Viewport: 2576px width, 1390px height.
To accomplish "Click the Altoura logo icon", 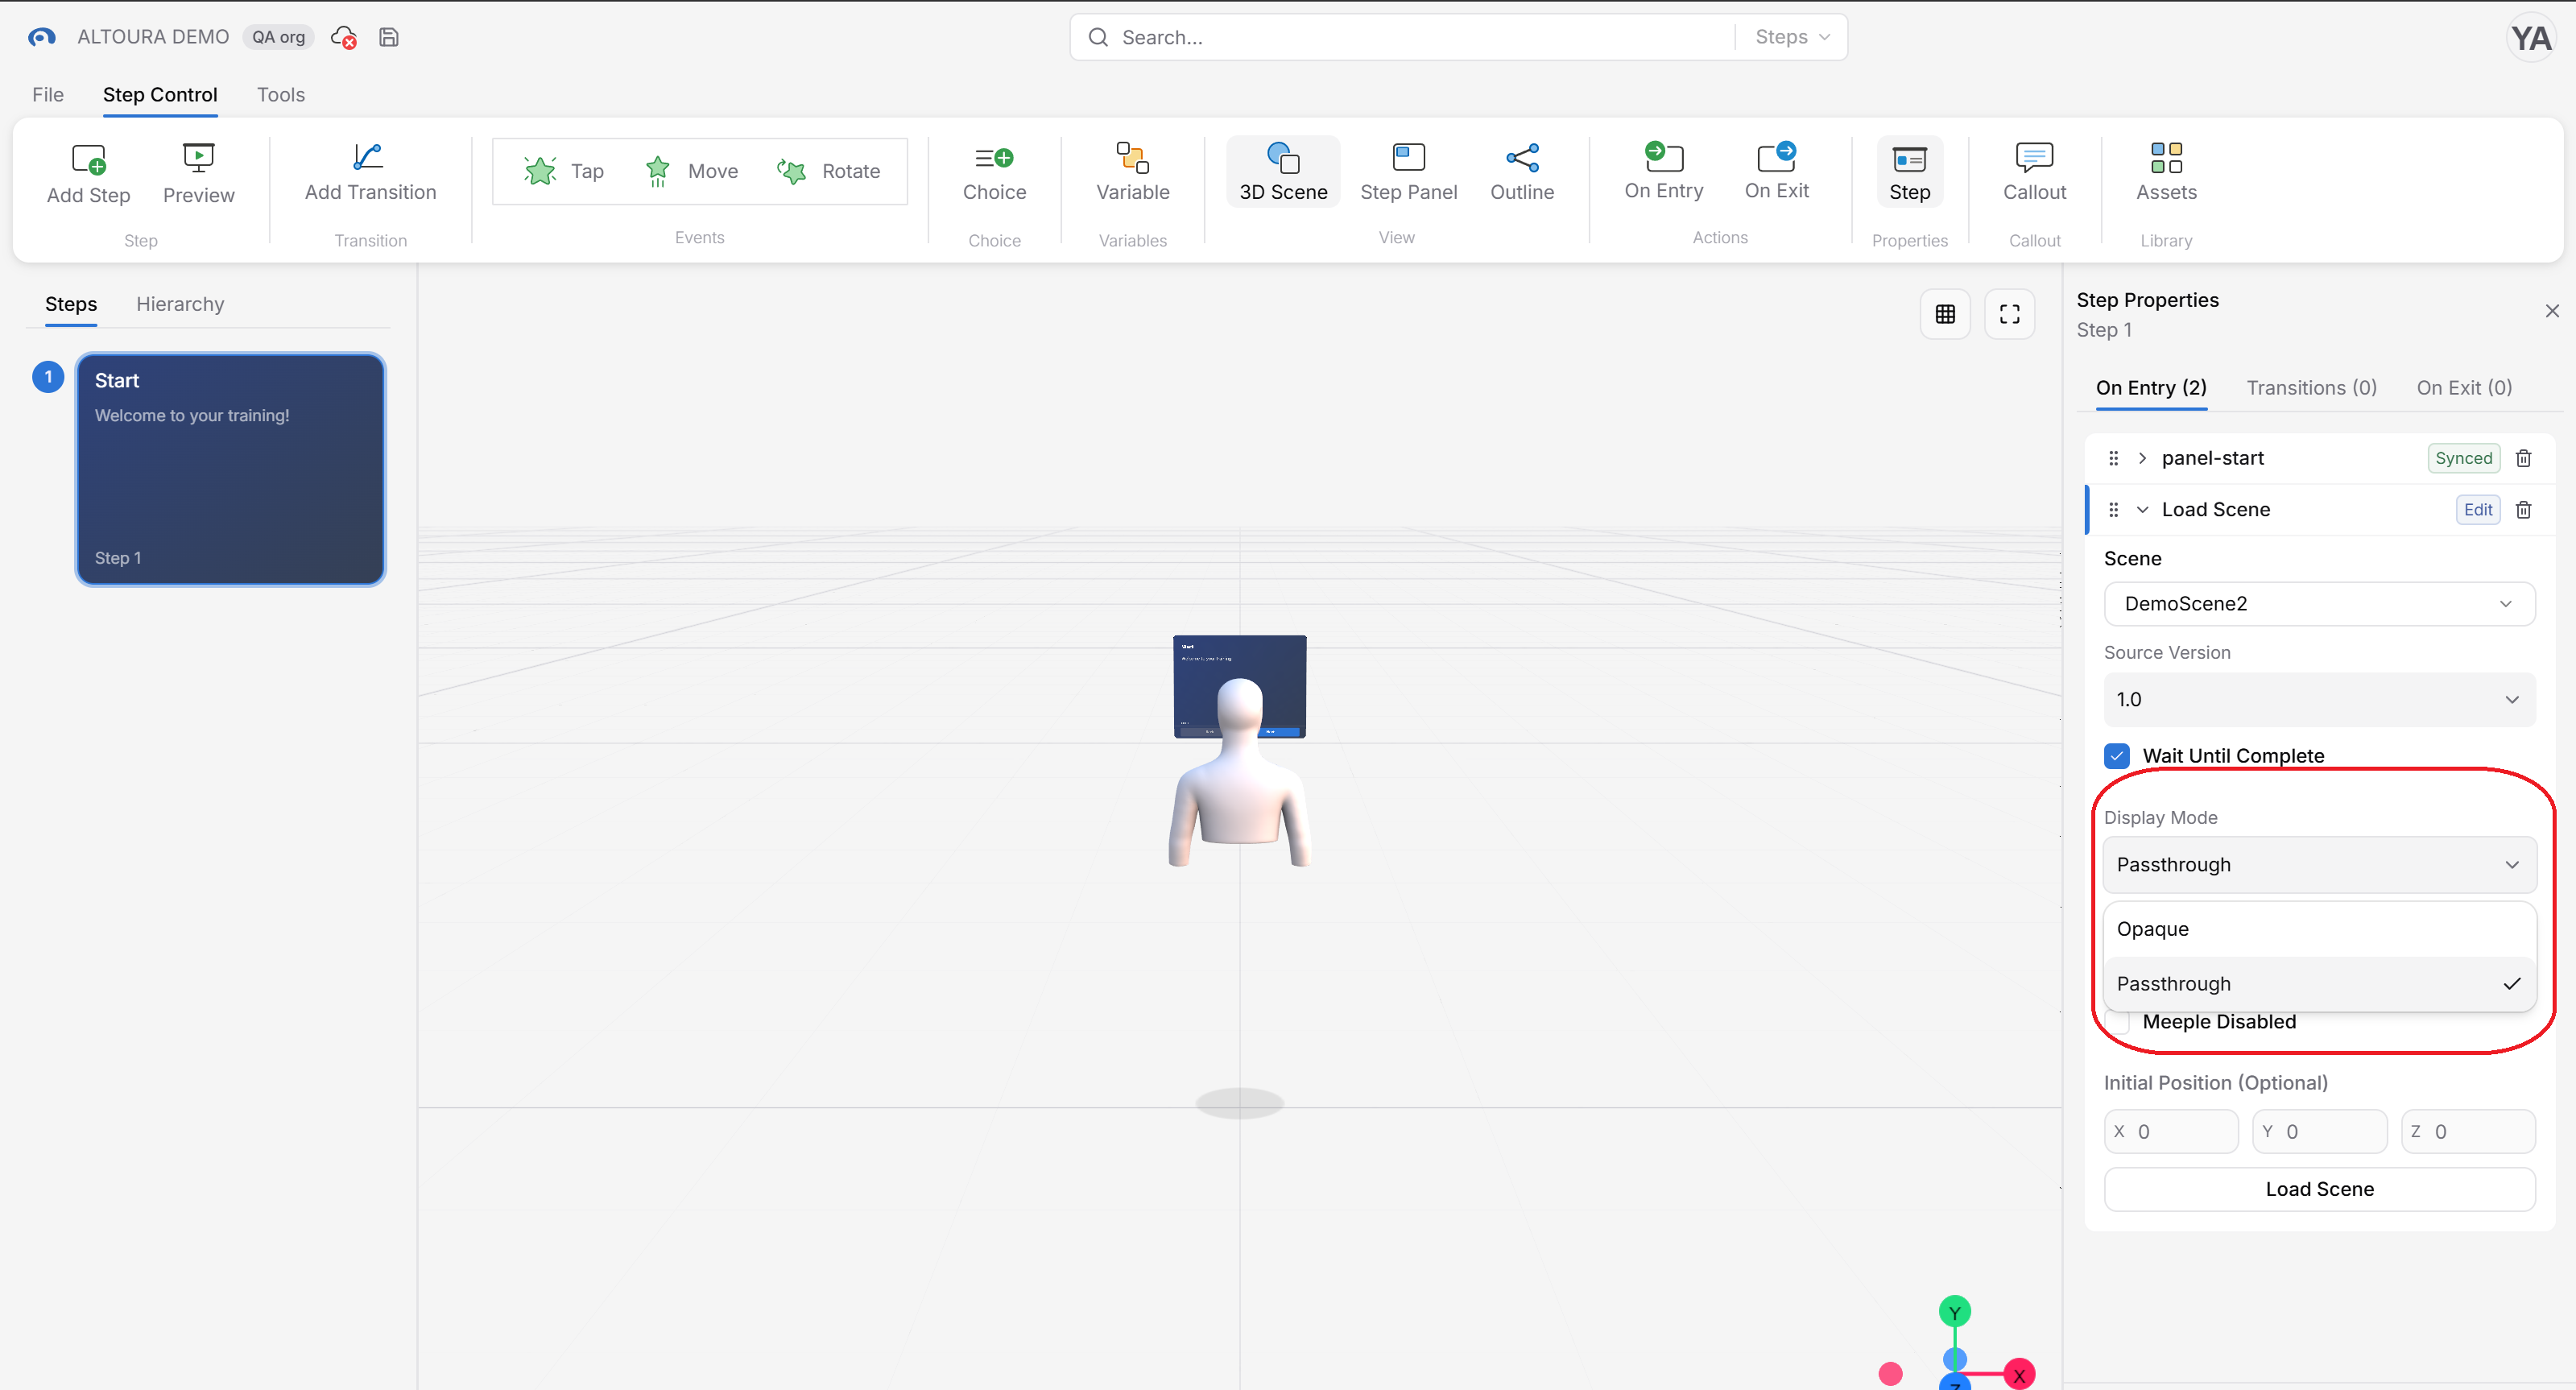I will tap(41, 37).
